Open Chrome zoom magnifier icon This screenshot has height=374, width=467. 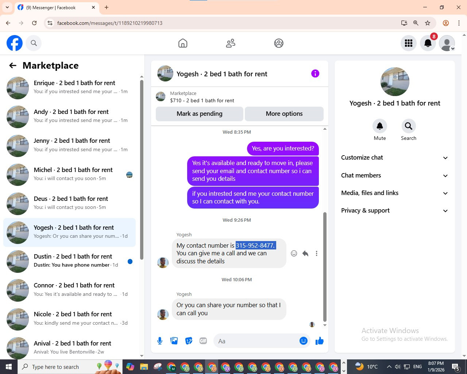416,23
